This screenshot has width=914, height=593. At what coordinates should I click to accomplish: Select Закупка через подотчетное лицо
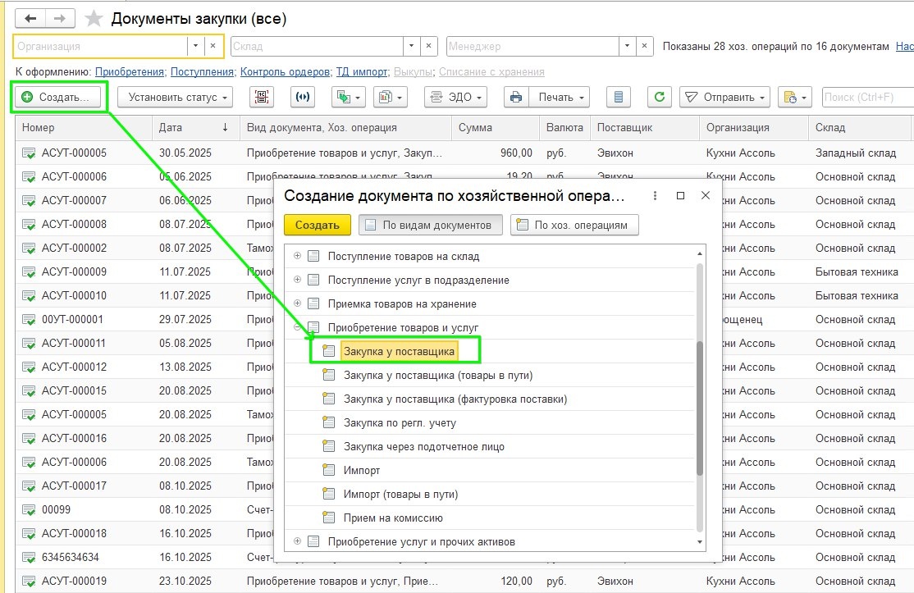(x=424, y=447)
